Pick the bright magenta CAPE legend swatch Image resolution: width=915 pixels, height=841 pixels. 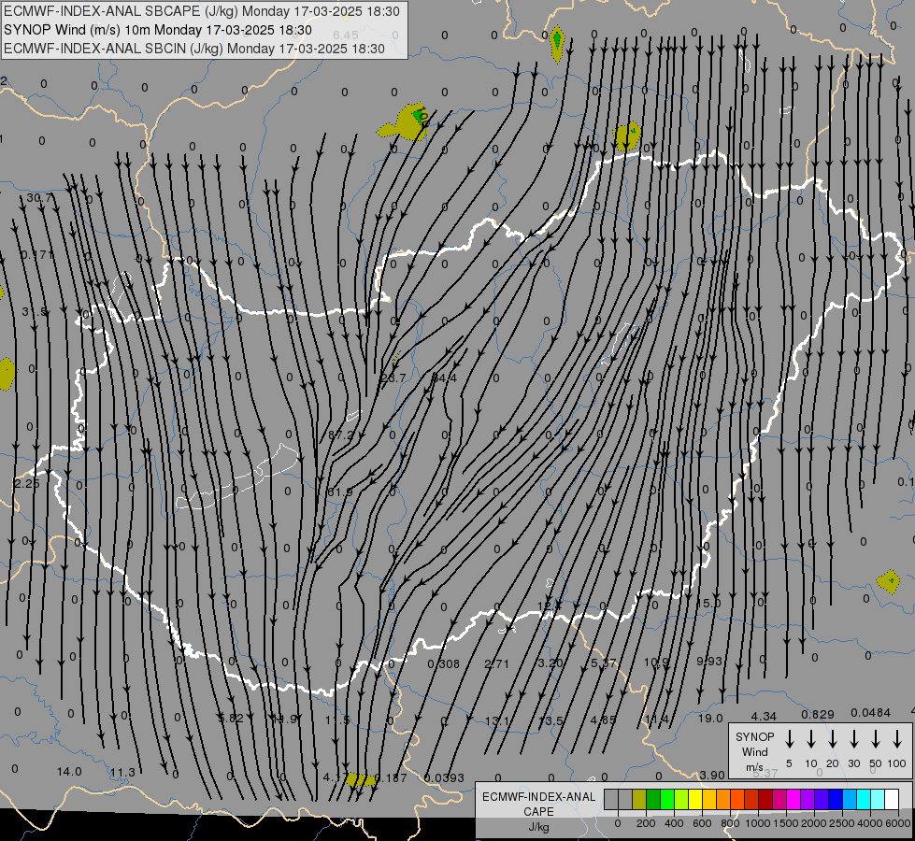pos(793,799)
